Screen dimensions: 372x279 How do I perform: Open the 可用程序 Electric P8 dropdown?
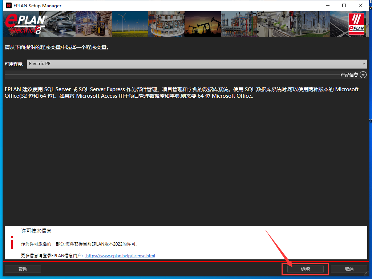point(197,64)
